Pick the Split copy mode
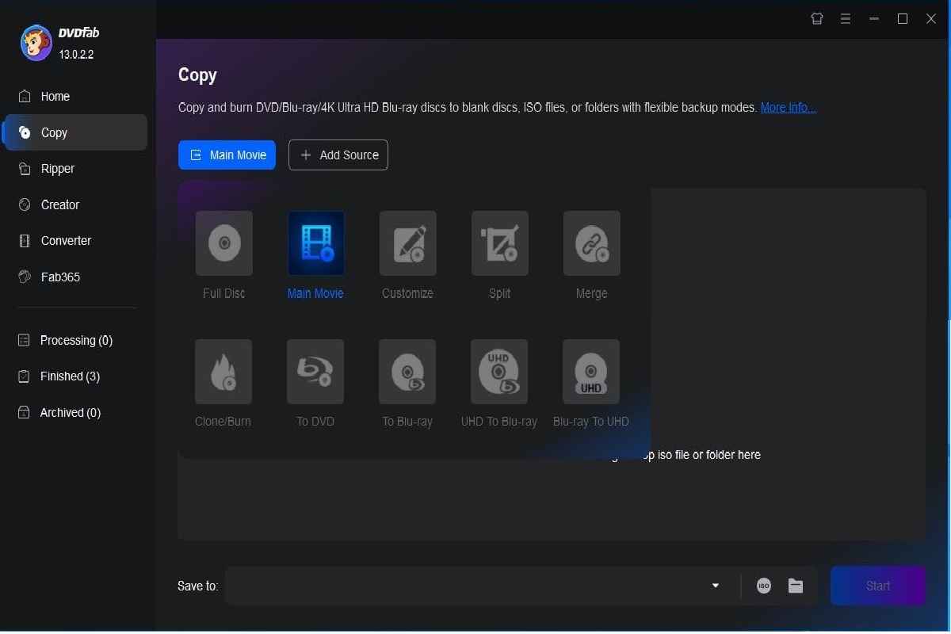 click(x=500, y=243)
